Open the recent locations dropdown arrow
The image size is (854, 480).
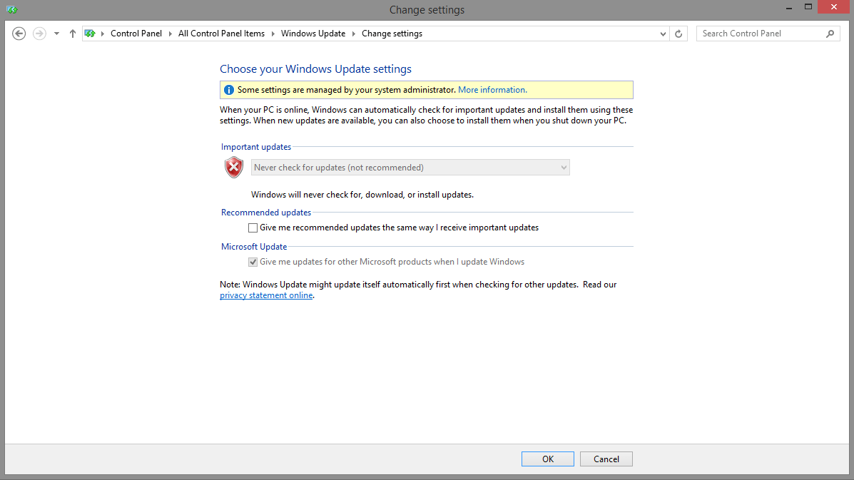56,34
